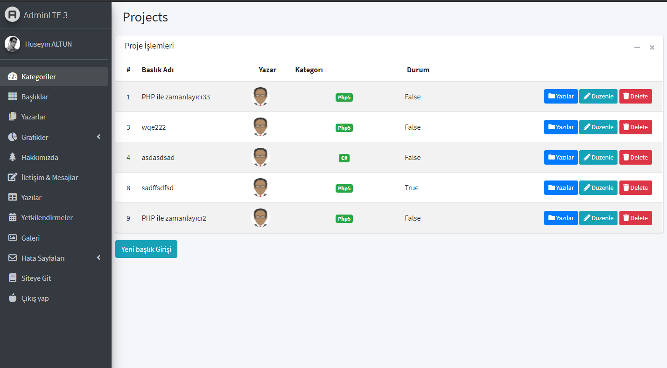Click the Php5 badge in sadffsdfsd row
Screen dimensions: 667x368
[x=344, y=188]
